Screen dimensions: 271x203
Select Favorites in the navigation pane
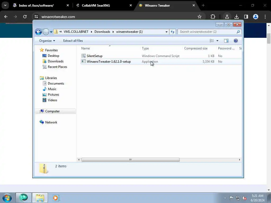click(51, 50)
